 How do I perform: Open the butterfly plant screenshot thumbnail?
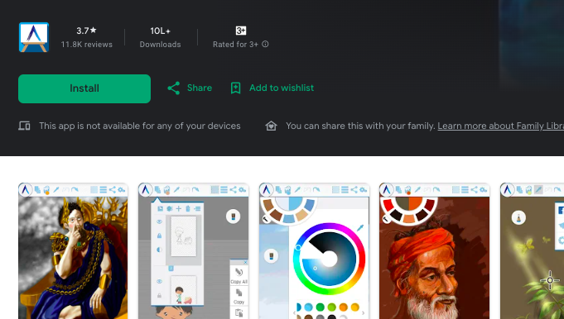(532, 251)
